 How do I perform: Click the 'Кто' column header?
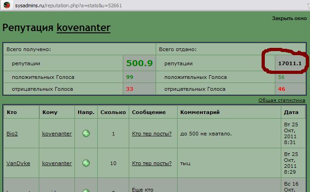(x=12, y=112)
